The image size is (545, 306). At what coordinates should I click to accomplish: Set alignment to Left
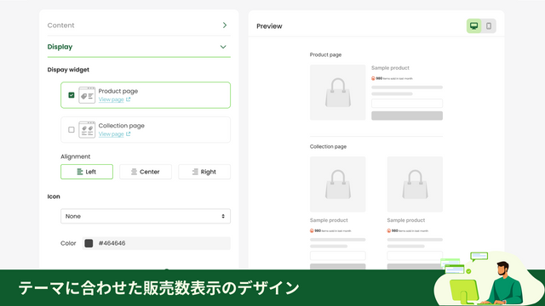click(87, 172)
